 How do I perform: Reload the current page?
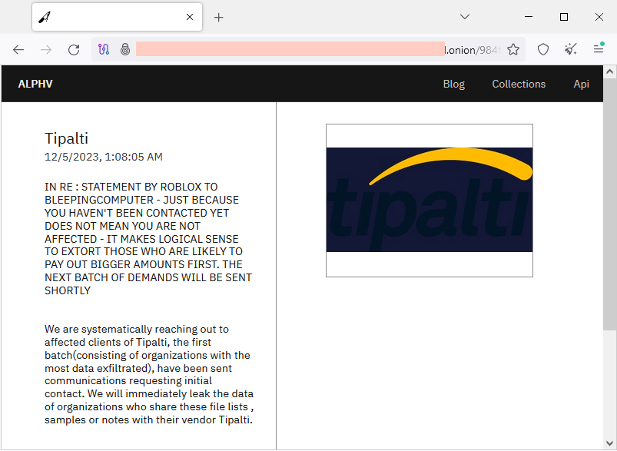pyautogui.click(x=74, y=50)
